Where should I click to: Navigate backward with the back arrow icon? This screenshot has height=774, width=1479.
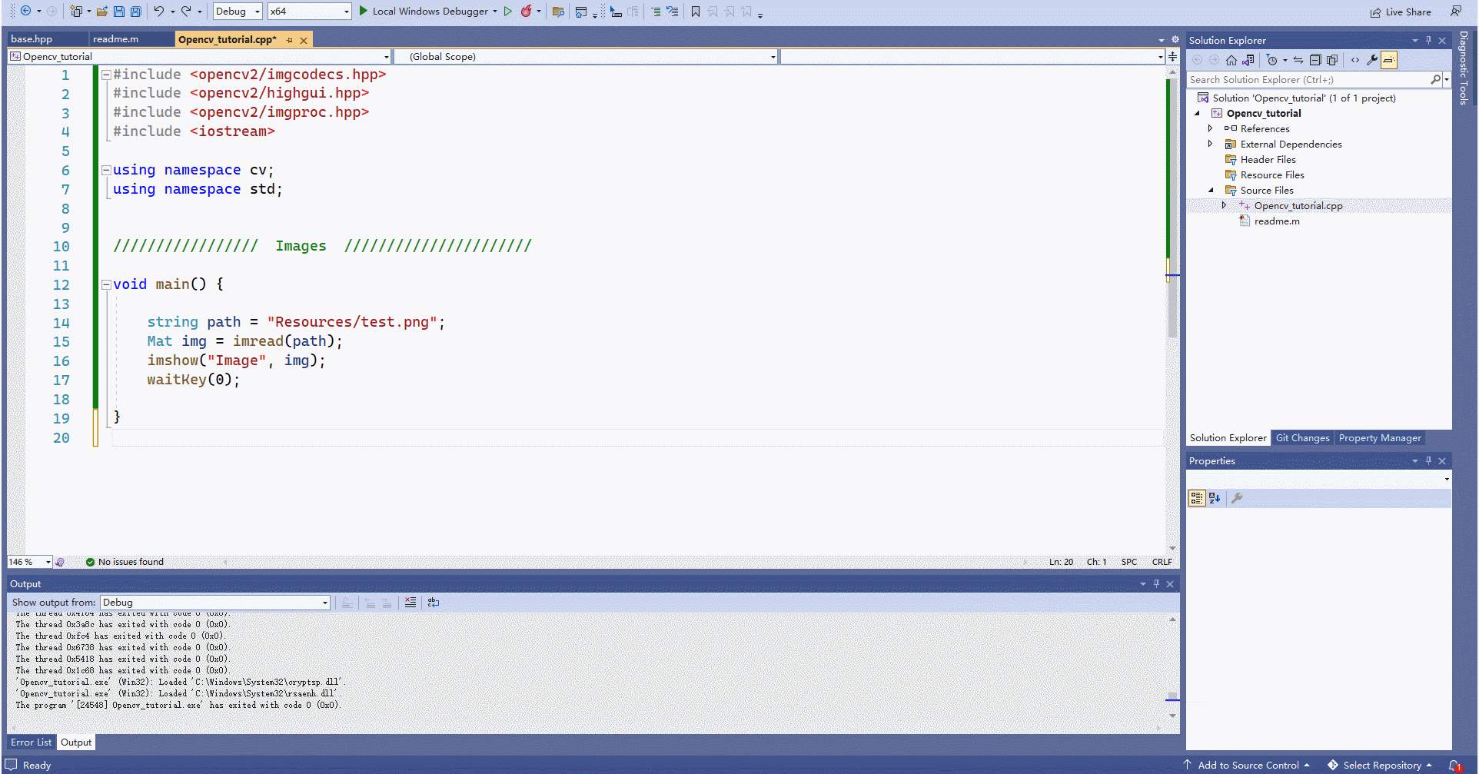point(25,11)
